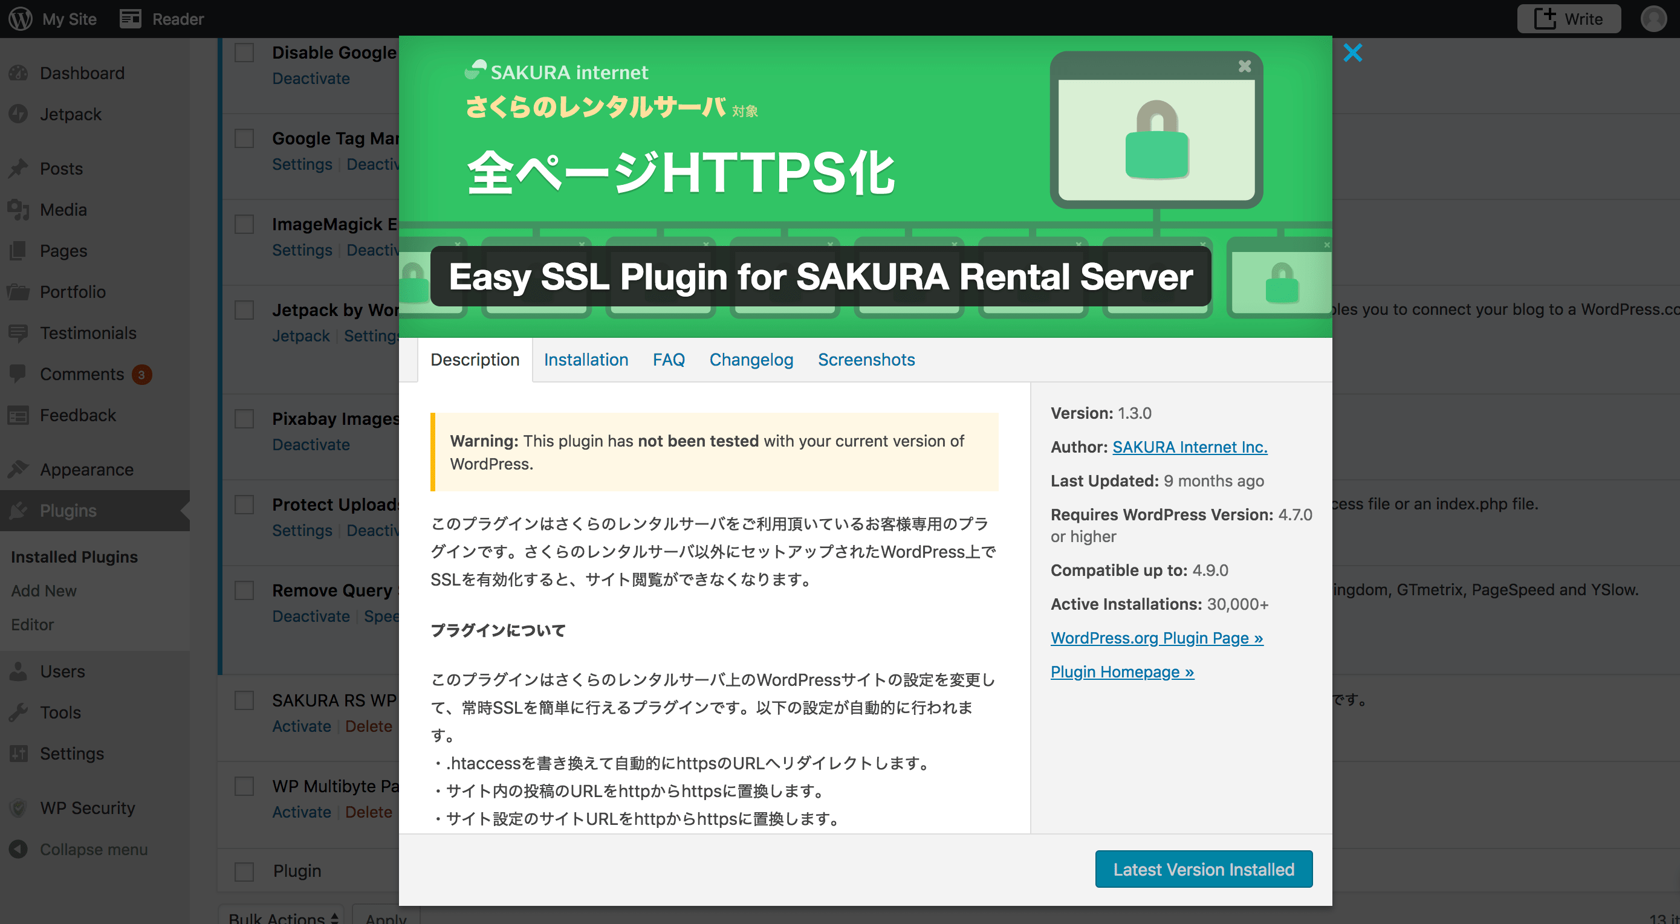Open the WordPress.org Plugin Page link
1680x924 pixels.
(1156, 638)
